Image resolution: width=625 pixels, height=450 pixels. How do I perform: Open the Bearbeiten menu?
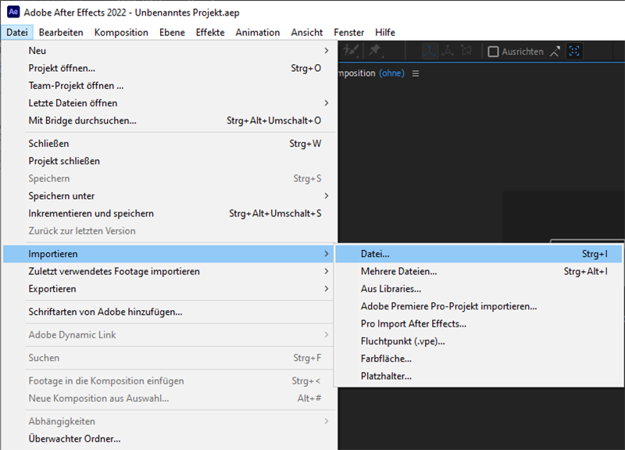(x=61, y=32)
